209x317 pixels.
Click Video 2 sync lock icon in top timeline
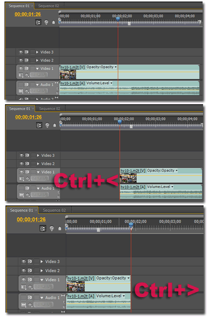(26, 60)
